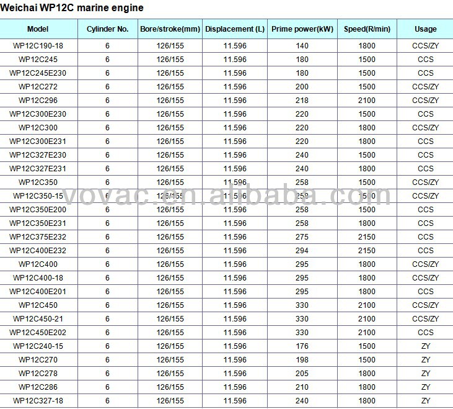Click prime power value 176

coord(302,346)
